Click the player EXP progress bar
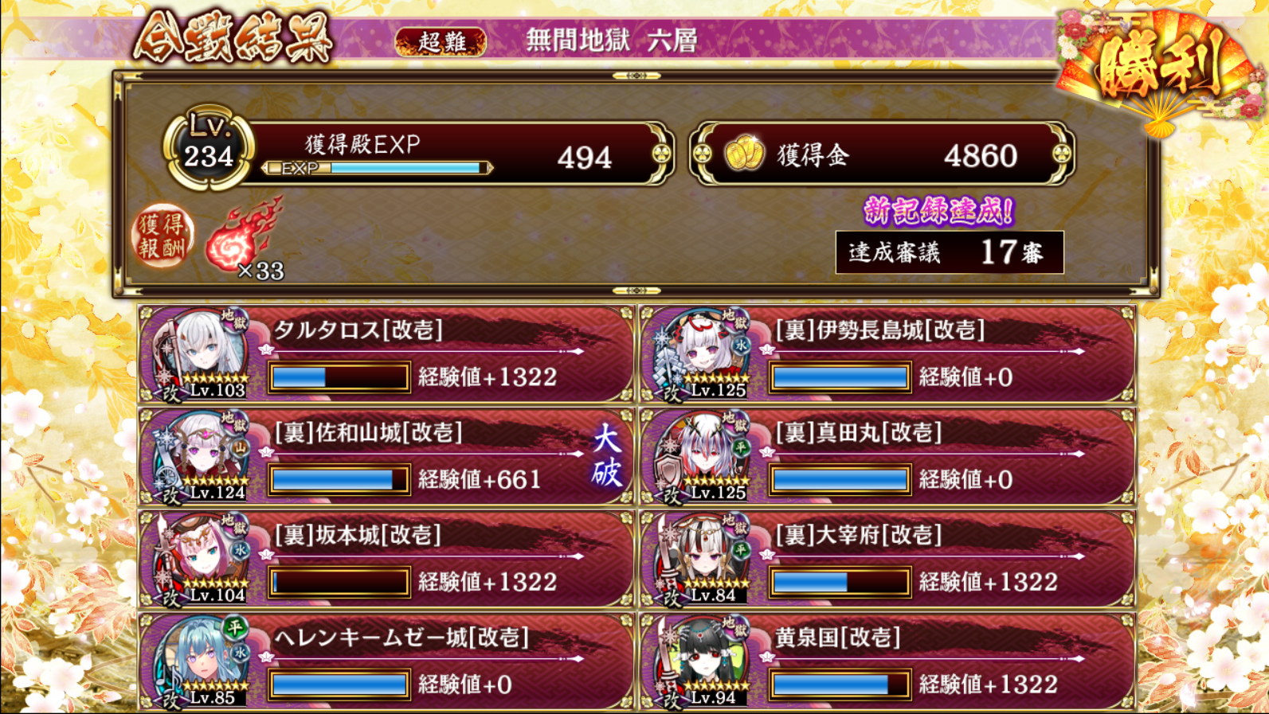Screen dimensions: 1269x714 pyautogui.click(x=378, y=168)
